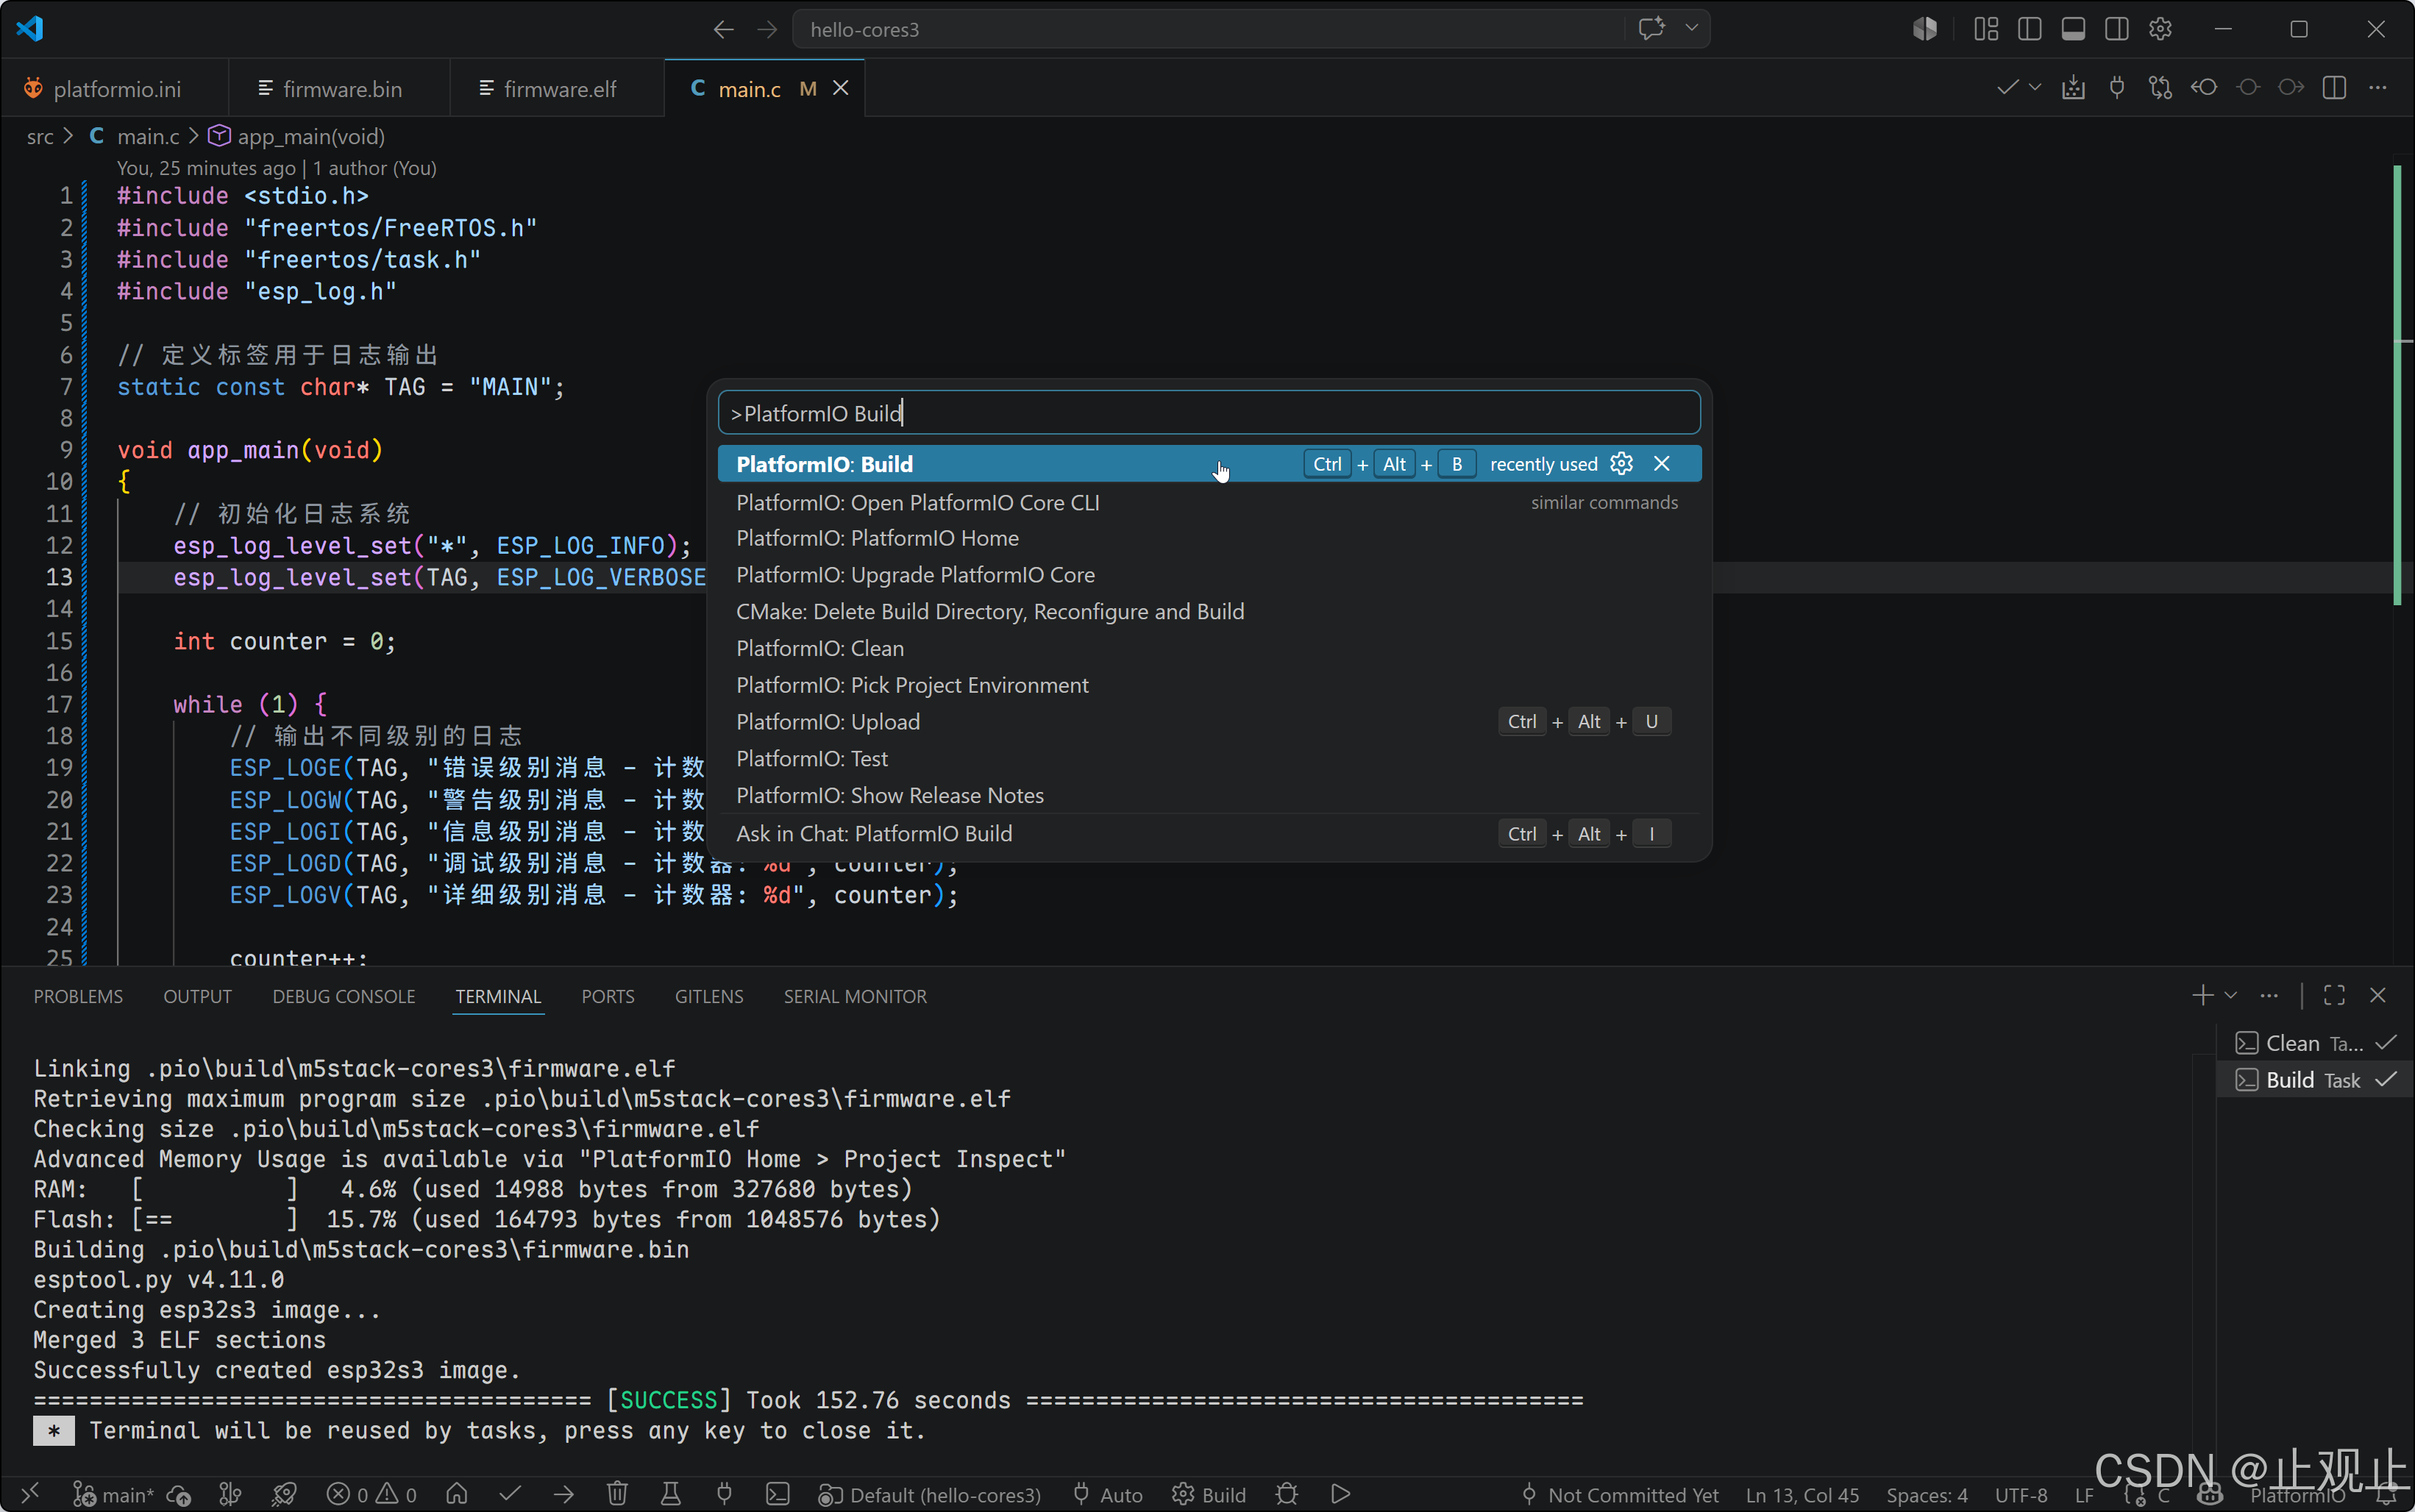Run PlatformIO Test flask icon
This screenshot has height=1512, width=2415.
pyautogui.click(x=671, y=1494)
